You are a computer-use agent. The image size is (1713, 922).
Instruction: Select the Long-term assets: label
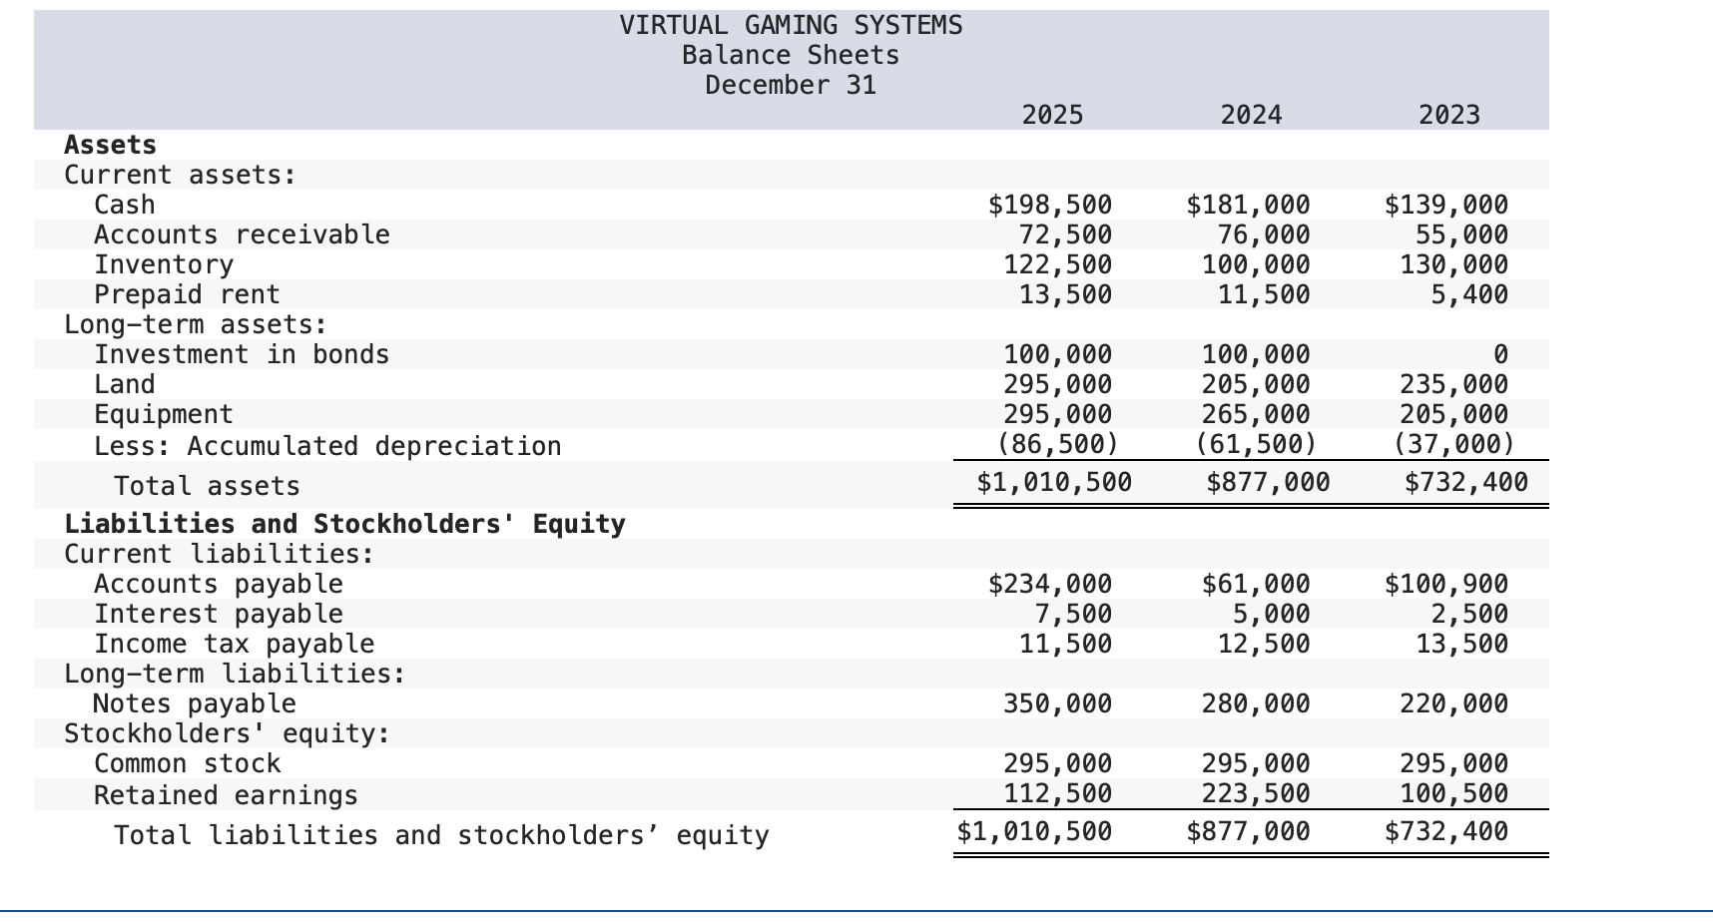[x=196, y=324]
